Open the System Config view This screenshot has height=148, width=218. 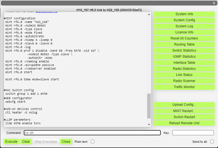184,20
